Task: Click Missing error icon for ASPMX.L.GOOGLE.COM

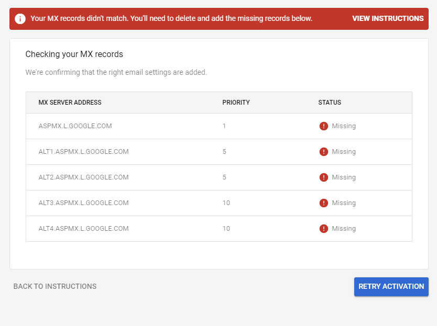Action: click(324, 126)
